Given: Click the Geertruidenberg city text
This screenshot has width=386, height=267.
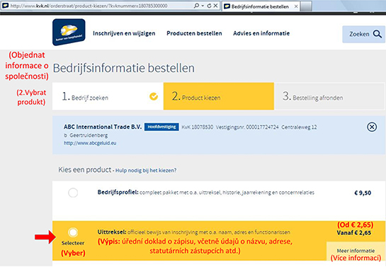Looking at the screenshot, I should point(89,135).
